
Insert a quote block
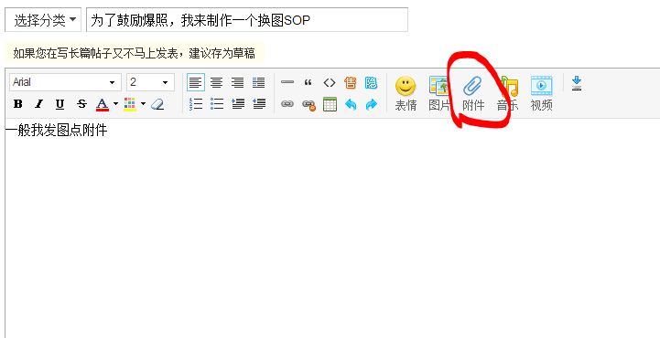[308, 82]
